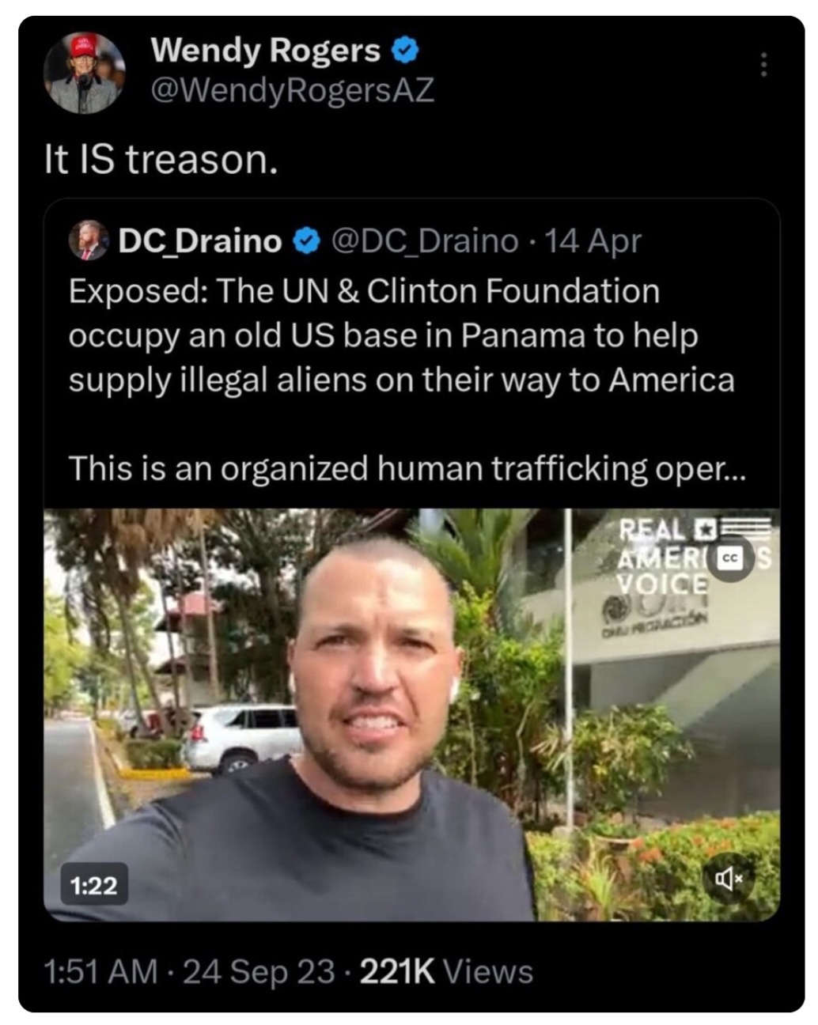This screenshot has height=1025, width=818.
Task: Click the Wendy Rogers display name
Action: 266,51
